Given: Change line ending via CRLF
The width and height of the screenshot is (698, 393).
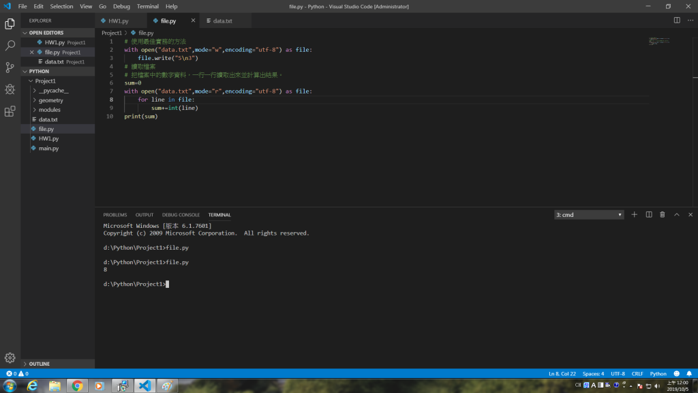Looking at the screenshot, I should pyautogui.click(x=637, y=374).
